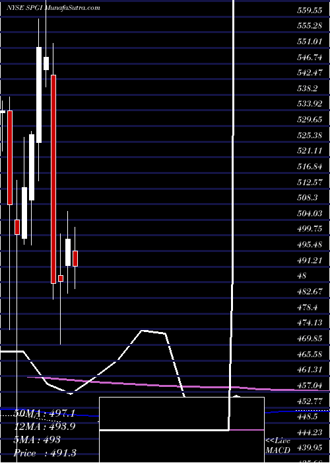Click the <<Live MACD label
This screenshot has width=330, height=463.
pyautogui.click(x=278, y=445)
